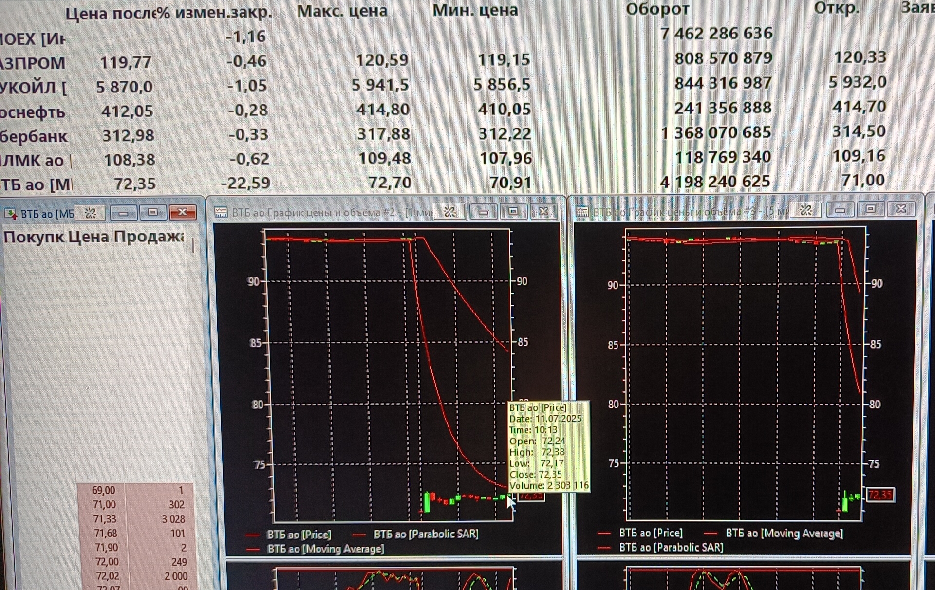Click the chart icon in the График цены и объёма #3 title
Image resolution: width=935 pixels, height=590 pixels.
[x=582, y=211]
